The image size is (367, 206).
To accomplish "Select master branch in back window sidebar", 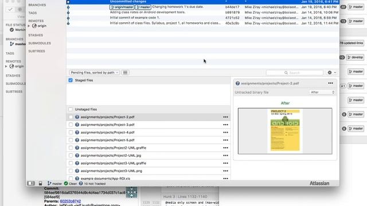I will pyautogui.click(x=18, y=44).
